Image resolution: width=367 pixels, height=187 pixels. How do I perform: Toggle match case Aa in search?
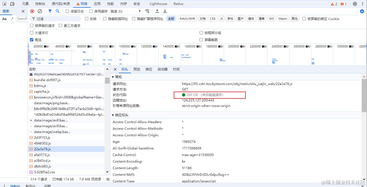pyautogui.click(x=4, y=19)
